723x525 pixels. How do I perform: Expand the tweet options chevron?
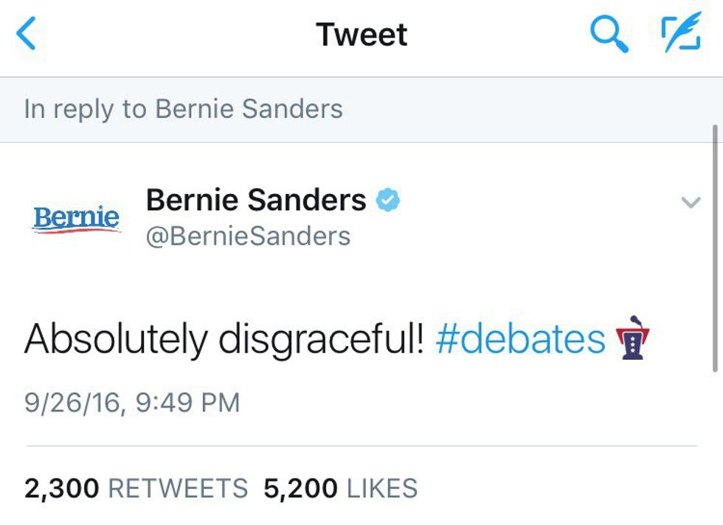pyautogui.click(x=691, y=202)
